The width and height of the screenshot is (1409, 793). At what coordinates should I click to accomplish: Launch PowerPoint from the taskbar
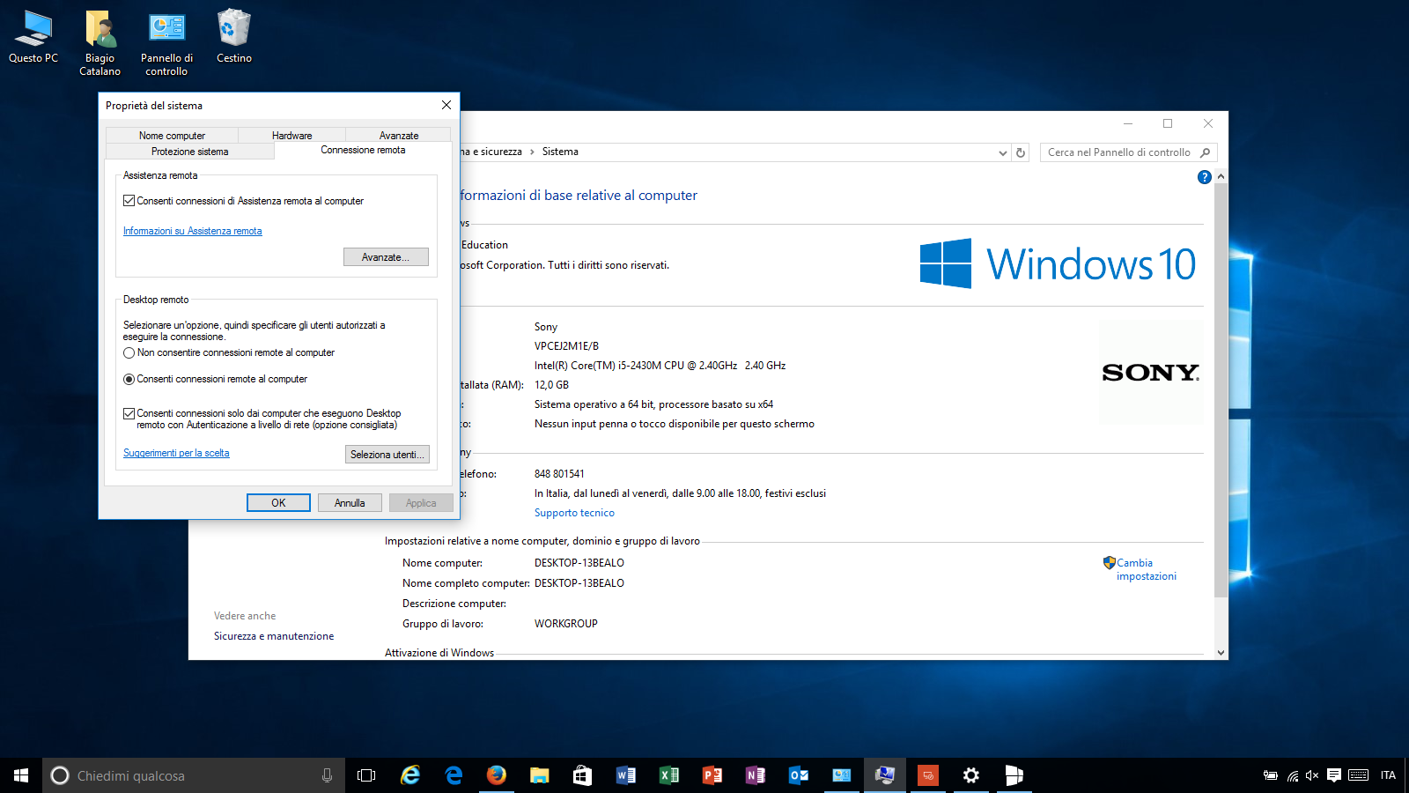pos(712,775)
